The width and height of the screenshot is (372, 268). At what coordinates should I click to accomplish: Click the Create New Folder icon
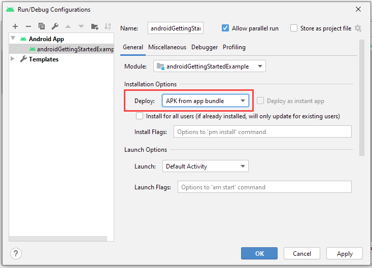[x=94, y=26]
